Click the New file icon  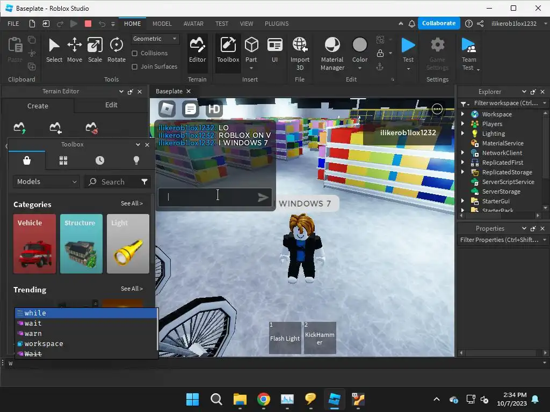32,24
